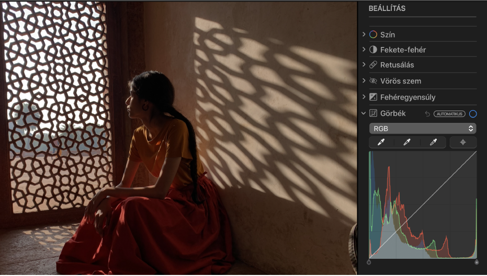
Task: Click the white point slider handle below histogram
Action: click(476, 262)
